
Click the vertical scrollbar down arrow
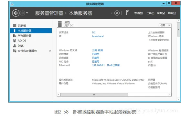[x=178, y=99]
